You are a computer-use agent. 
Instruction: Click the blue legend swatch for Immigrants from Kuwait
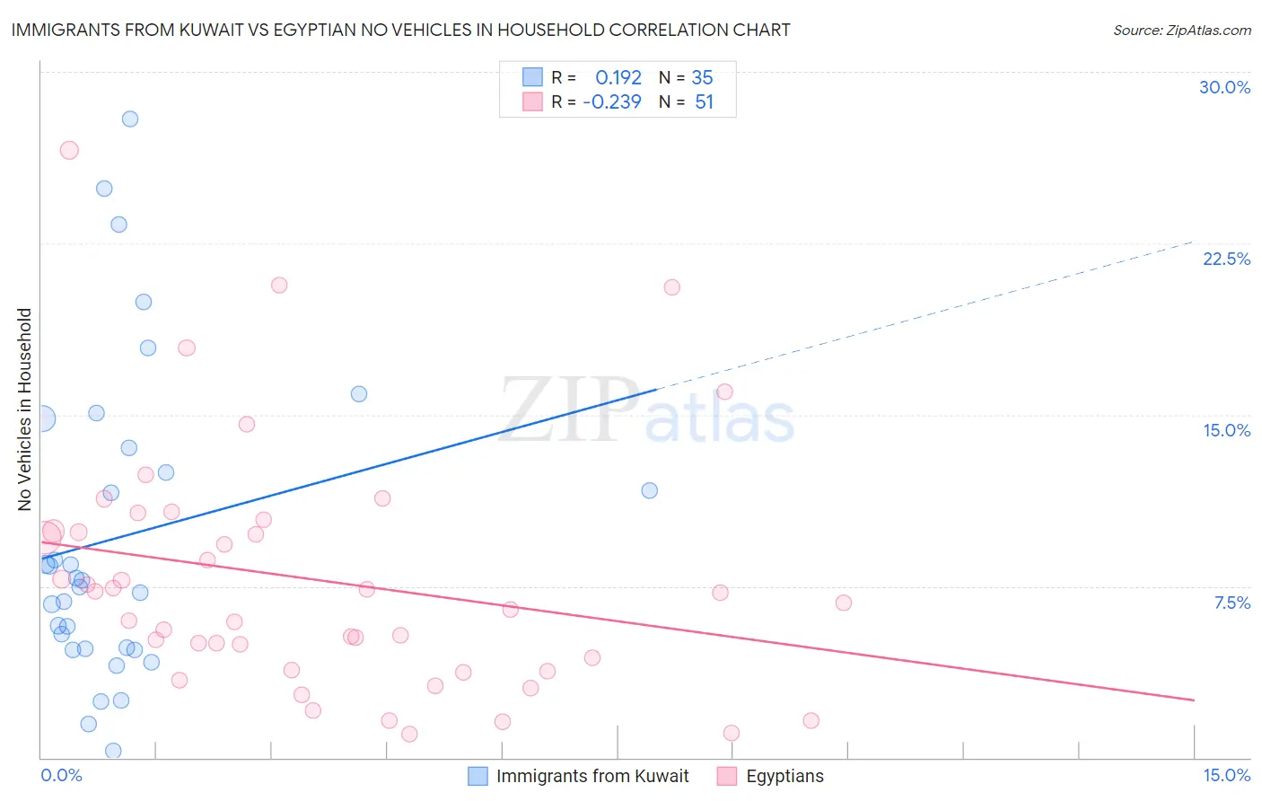tap(478, 776)
